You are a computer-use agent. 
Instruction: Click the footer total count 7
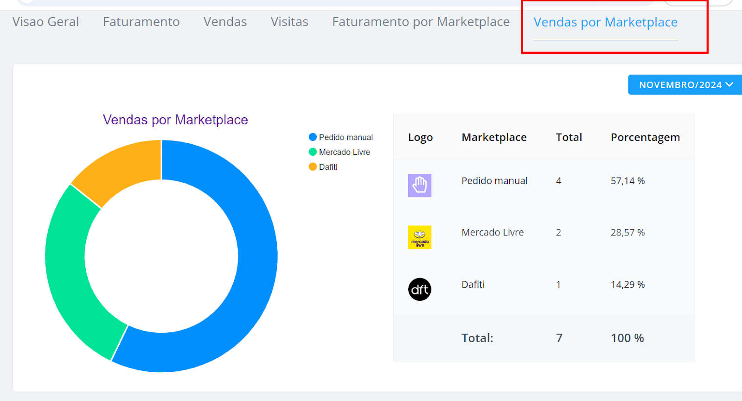coord(559,338)
